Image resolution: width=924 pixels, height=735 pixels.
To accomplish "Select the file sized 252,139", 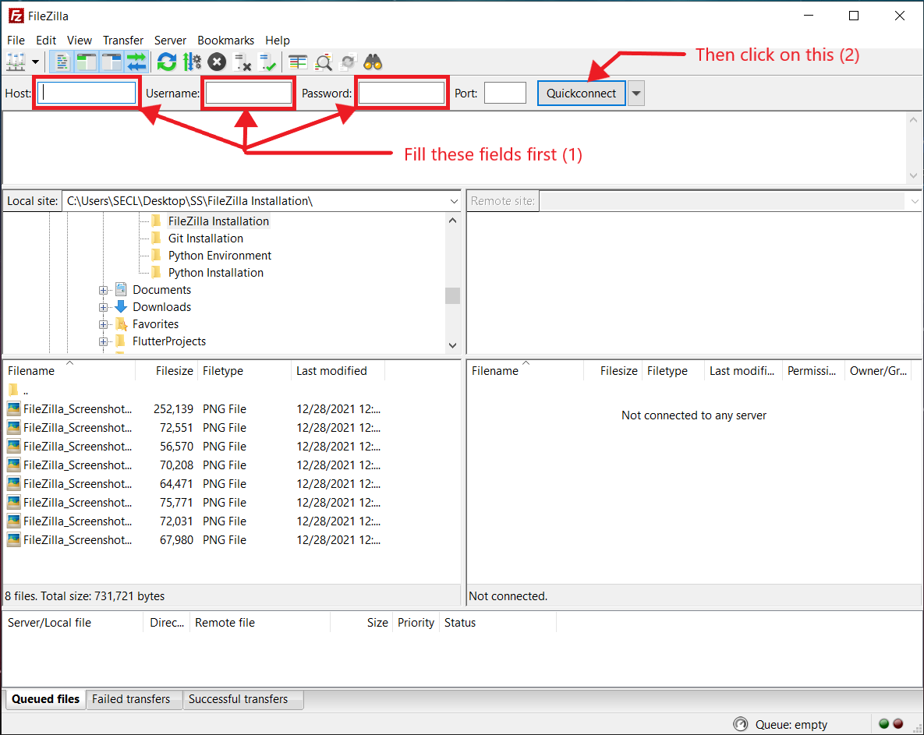I will tap(193, 408).
